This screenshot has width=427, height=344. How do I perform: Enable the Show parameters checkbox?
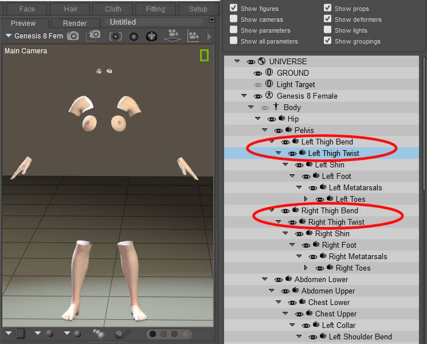233,30
